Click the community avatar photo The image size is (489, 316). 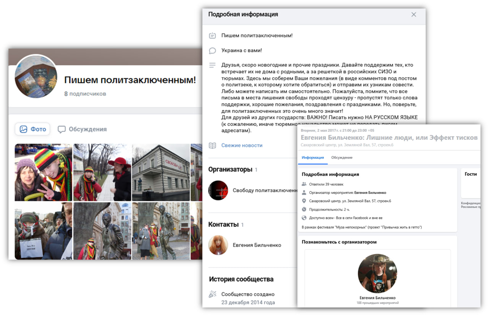(36, 76)
